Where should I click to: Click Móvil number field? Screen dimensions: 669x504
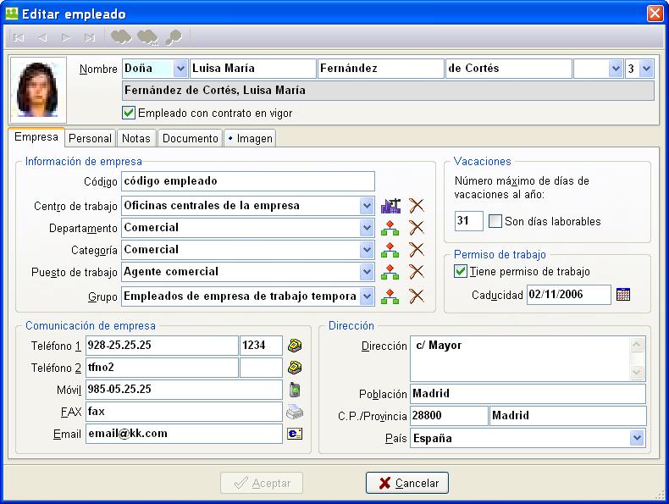184,390
